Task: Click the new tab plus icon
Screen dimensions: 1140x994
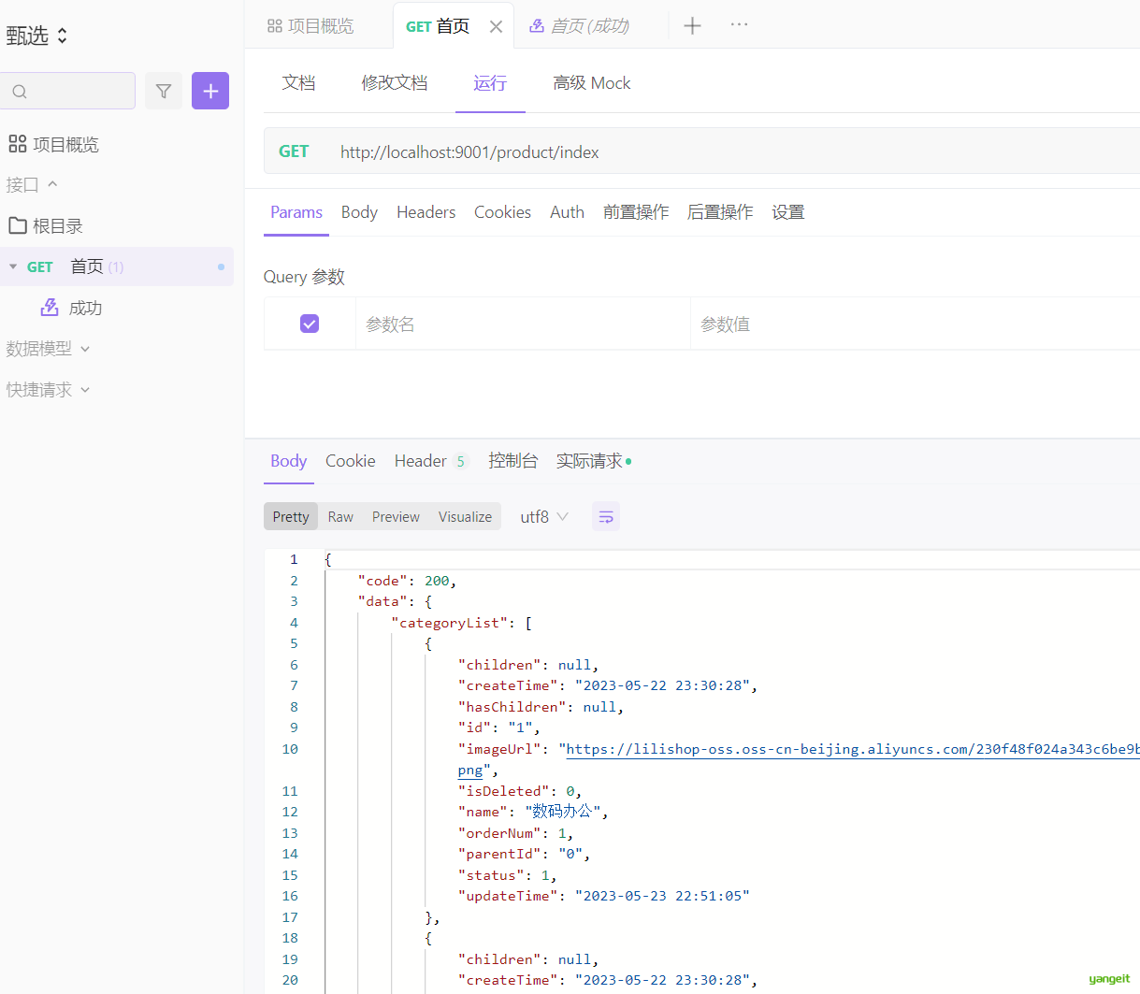Action: 692,25
